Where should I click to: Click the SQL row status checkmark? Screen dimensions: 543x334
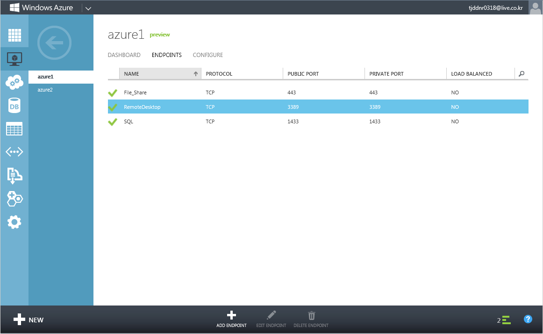[x=113, y=122]
